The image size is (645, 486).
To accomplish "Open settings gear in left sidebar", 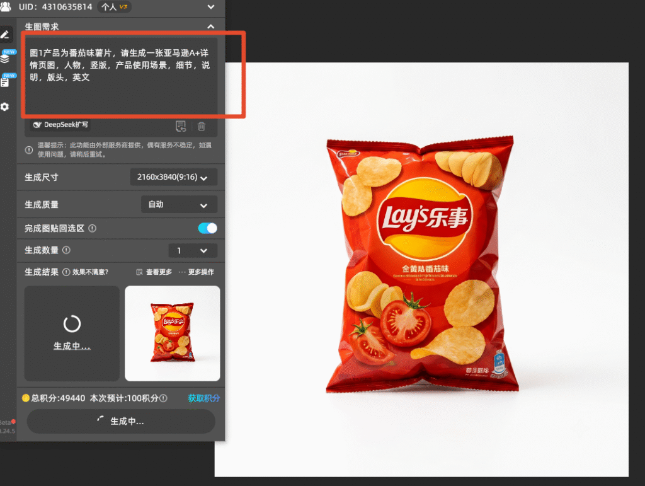I will click(5, 107).
